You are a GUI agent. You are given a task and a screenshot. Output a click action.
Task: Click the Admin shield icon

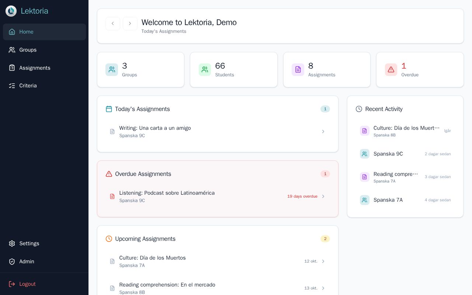point(12,261)
